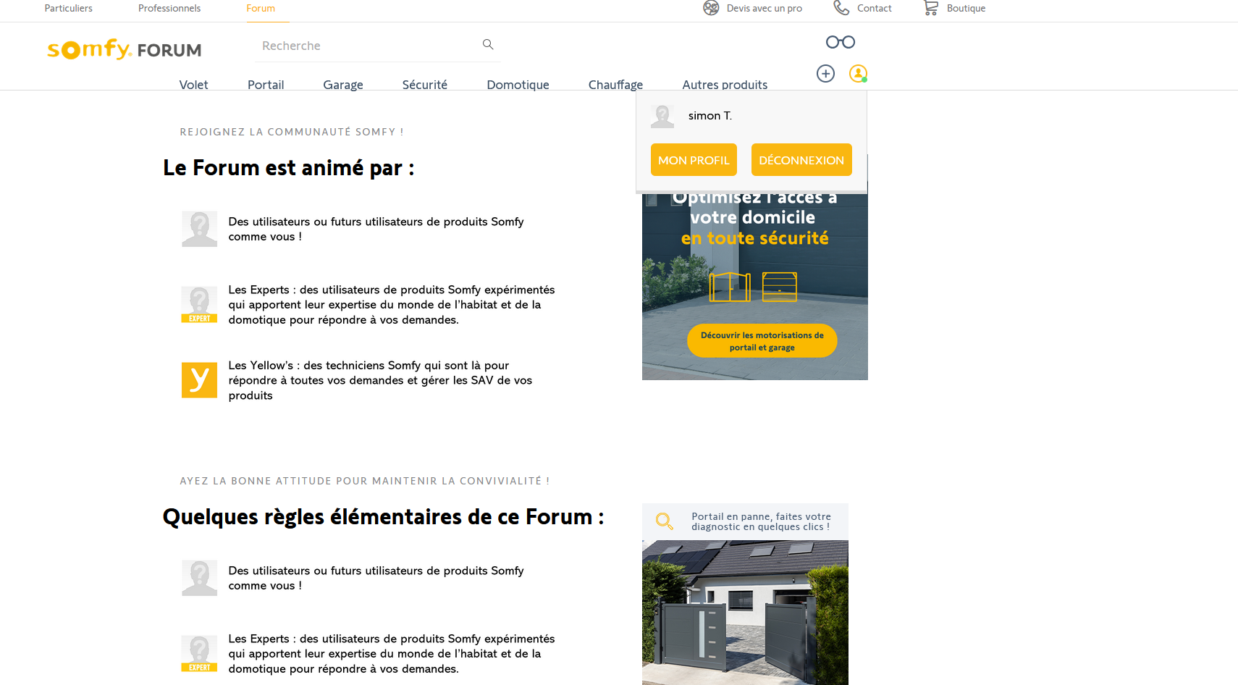Click the plus circle icon
The width and height of the screenshot is (1238, 685).
tap(825, 73)
